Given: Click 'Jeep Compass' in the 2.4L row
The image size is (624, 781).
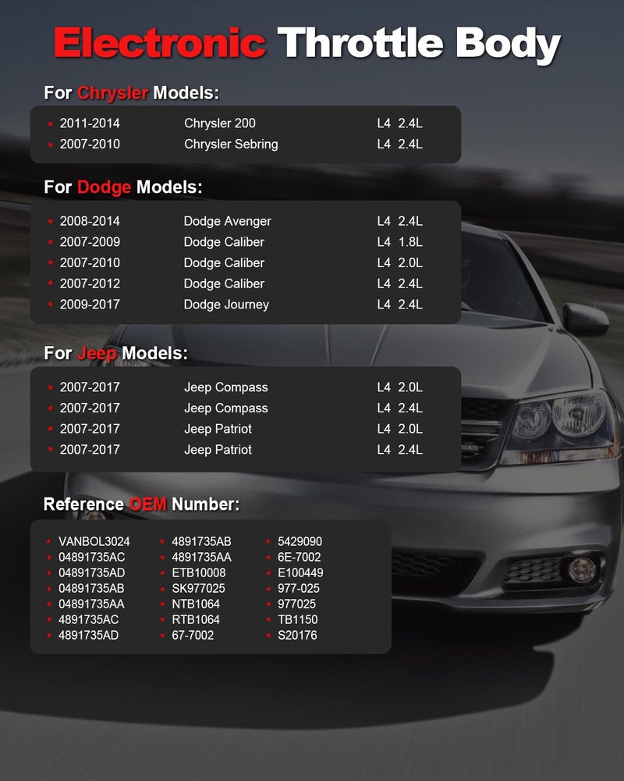Looking at the screenshot, I should [x=226, y=408].
